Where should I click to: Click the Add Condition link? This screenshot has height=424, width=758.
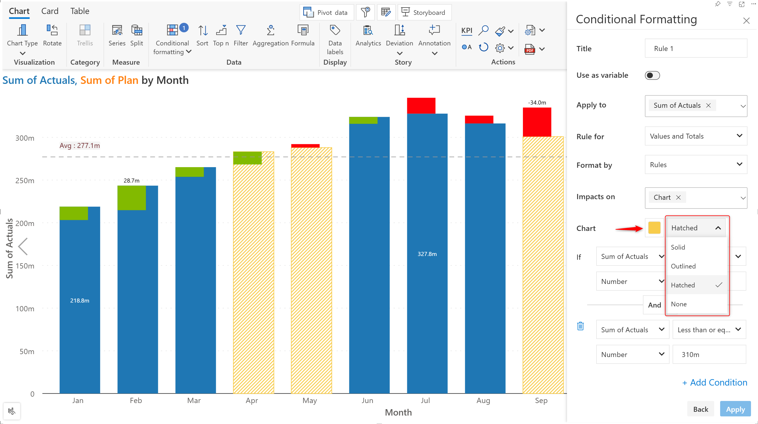point(715,382)
